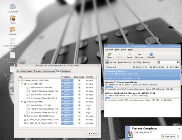Show torrent Details from the toolbar

[151, 56]
